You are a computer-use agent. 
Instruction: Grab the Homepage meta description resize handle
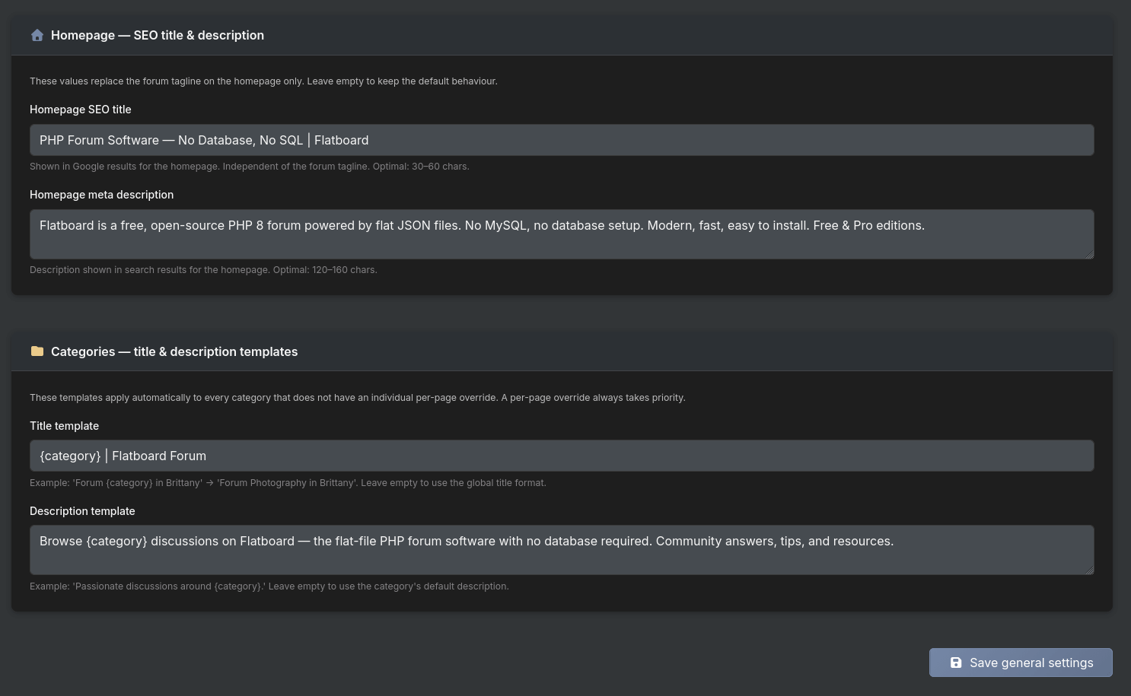(1089, 255)
